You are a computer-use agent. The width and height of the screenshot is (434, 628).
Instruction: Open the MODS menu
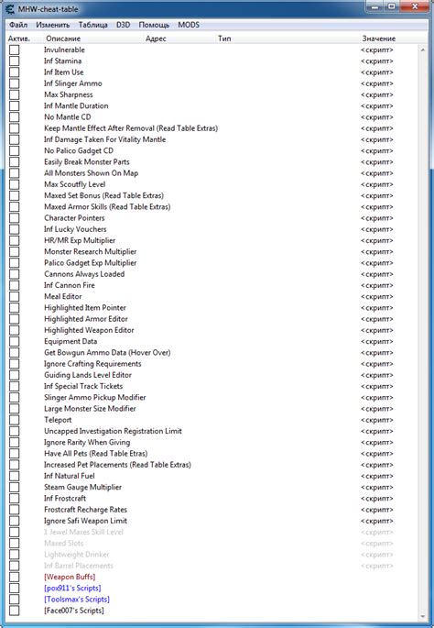(x=189, y=25)
